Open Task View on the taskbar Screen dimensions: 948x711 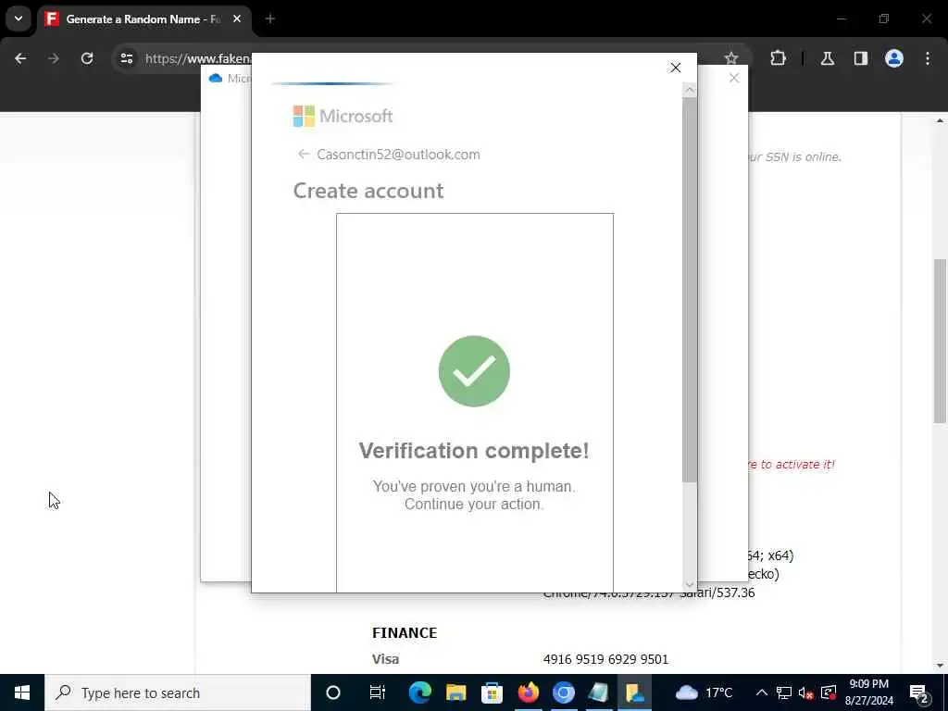(x=378, y=692)
